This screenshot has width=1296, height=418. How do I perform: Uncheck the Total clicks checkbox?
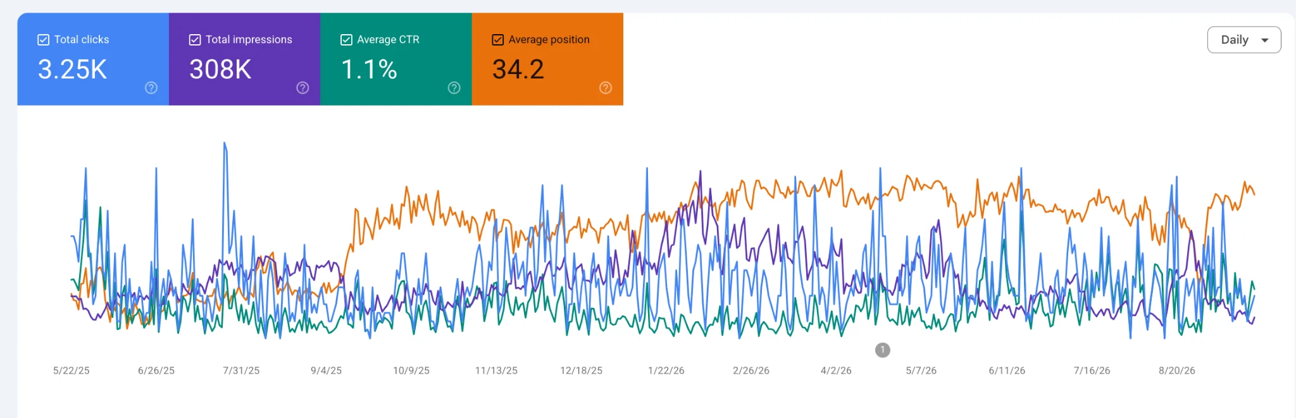(44, 40)
